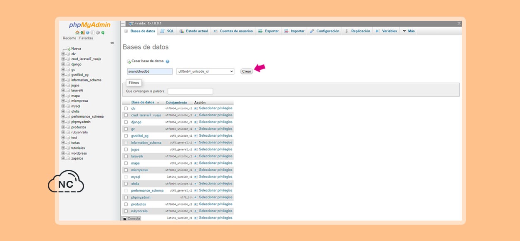Click privileges icon in the gsnifdoi_pg row
The image size is (520, 241).
196,136
